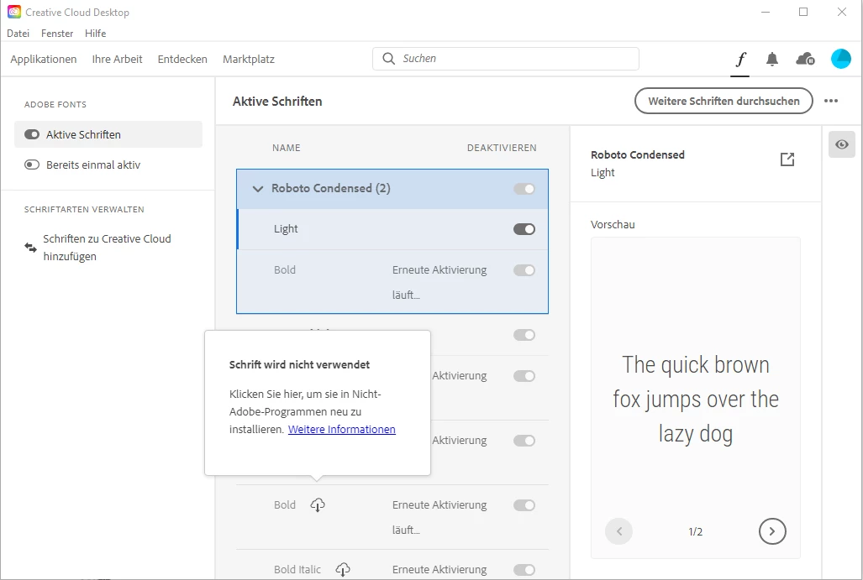This screenshot has width=863, height=580.
Task: Open the Weitere Informationen link
Action: click(342, 430)
